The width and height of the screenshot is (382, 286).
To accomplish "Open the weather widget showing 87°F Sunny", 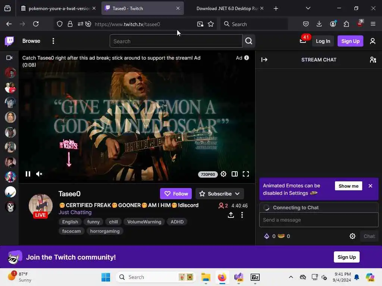I will click(19, 277).
